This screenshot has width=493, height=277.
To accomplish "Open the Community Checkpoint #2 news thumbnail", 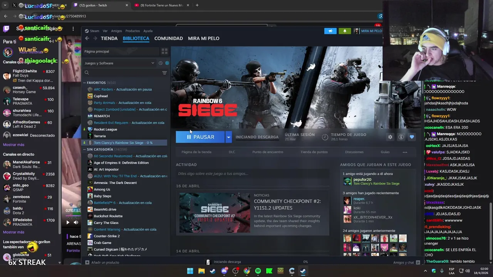I will point(215,212).
